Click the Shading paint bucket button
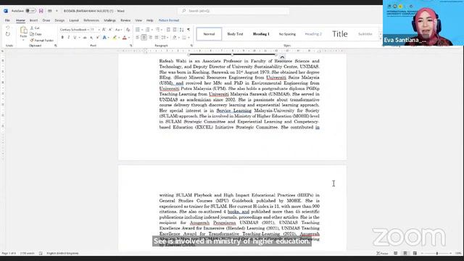464x261 pixels. tap(175, 38)
